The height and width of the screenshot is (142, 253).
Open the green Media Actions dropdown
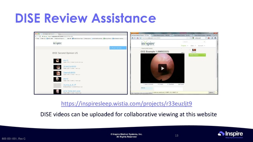[197, 55]
